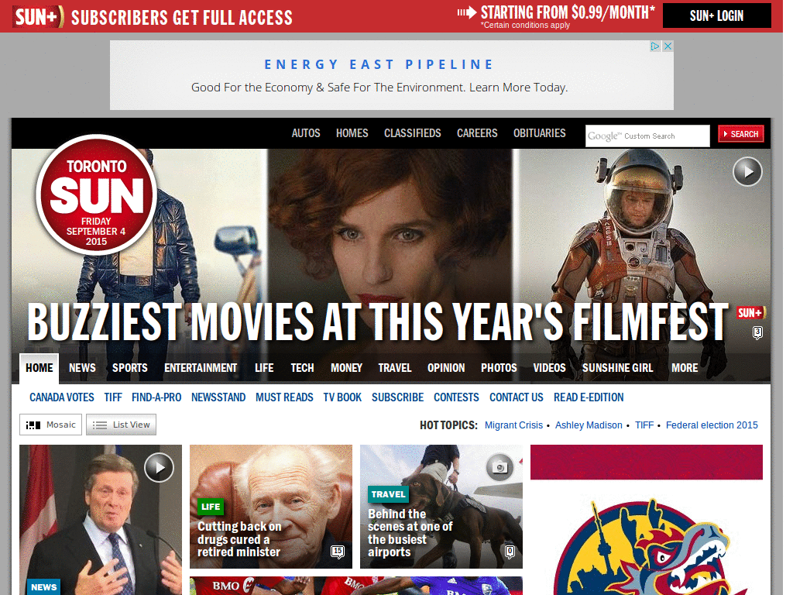This screenshot has width=793, height=595.
Task: Open READ E-EDITION
Action: (x=589, y=397)
